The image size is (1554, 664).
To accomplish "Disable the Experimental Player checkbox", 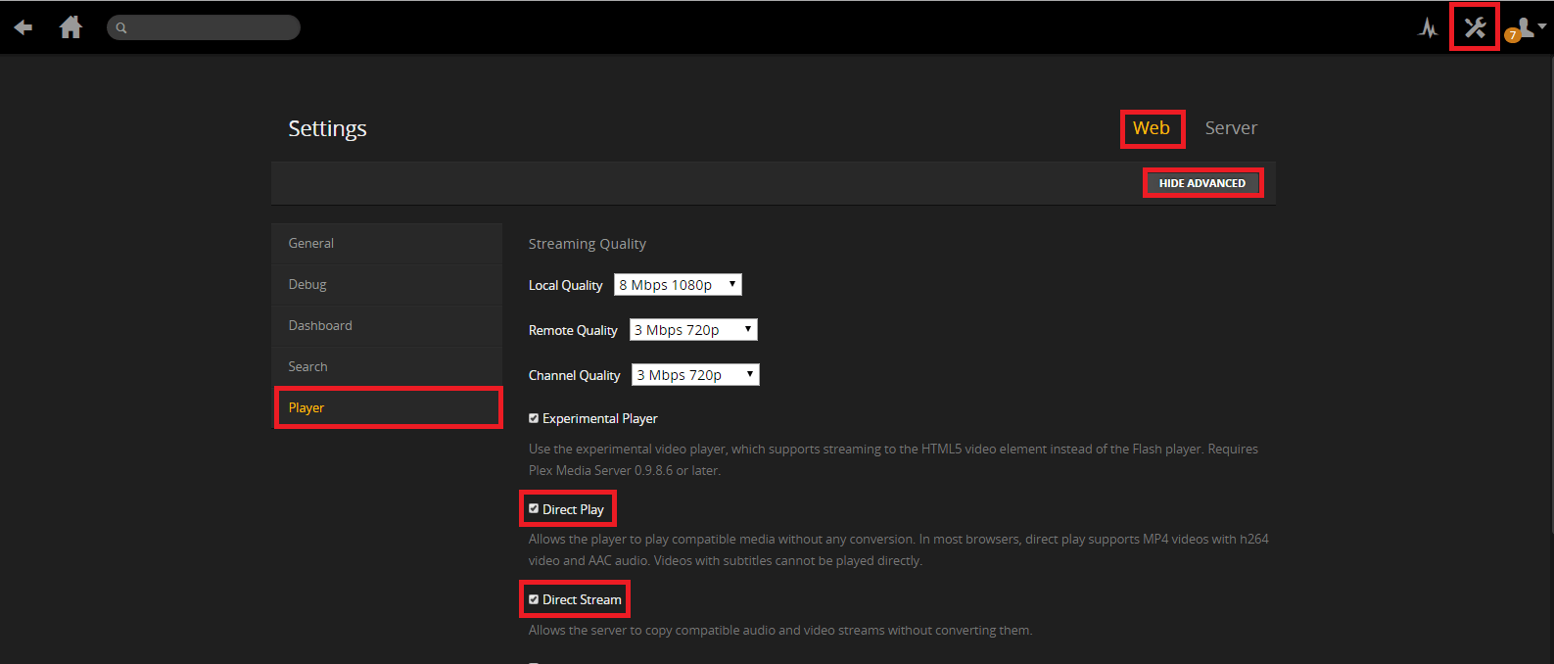I will (534, 418).
